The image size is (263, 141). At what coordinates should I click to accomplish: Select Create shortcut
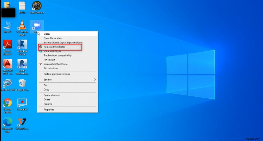[67, 95]
